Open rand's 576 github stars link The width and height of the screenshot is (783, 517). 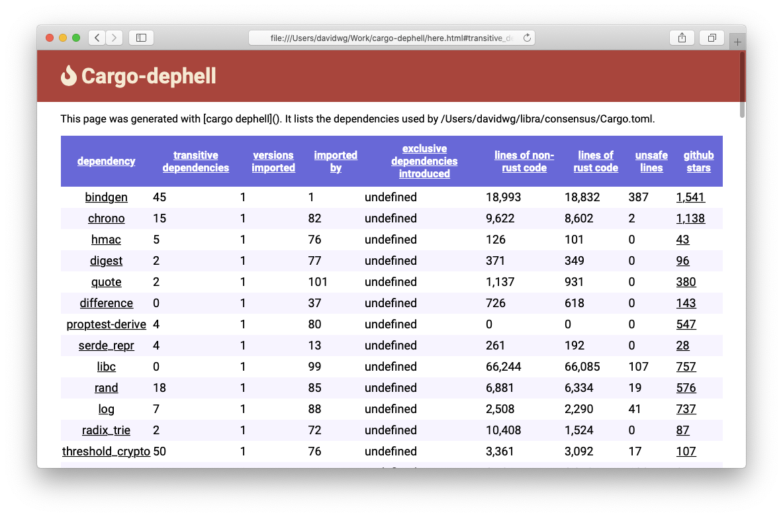(x=686, y=388)
